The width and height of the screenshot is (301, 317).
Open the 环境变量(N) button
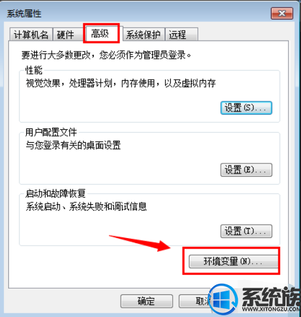[233, 261]
